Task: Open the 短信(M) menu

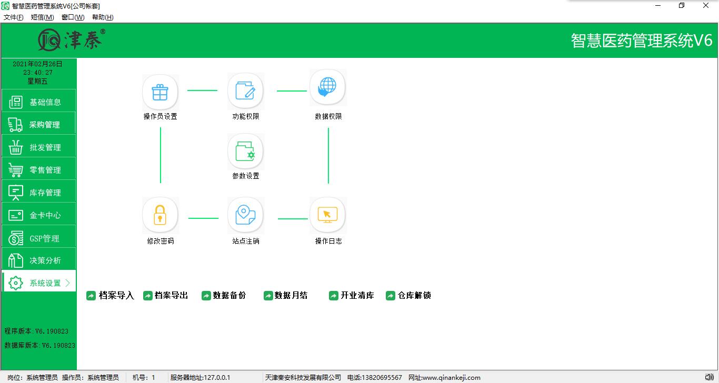Action: click(x=42, y=17)
